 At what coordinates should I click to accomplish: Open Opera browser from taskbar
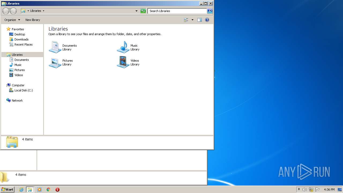[57, 190]
